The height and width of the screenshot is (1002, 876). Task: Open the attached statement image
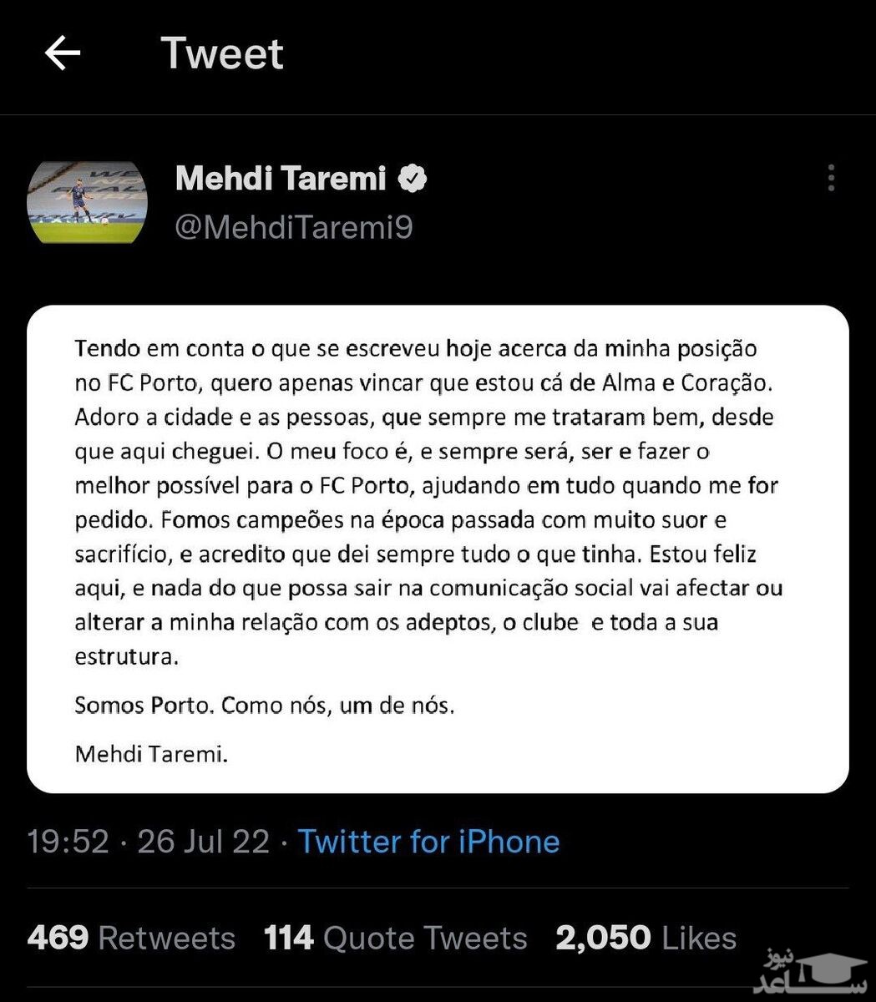pos(438,549)
